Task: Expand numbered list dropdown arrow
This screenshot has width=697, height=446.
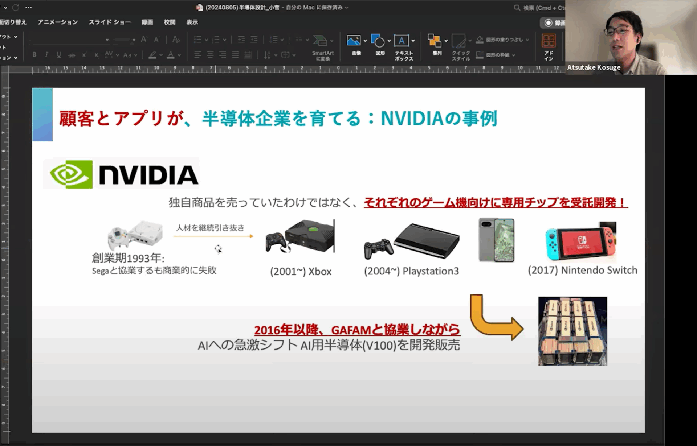Action: [224, 40]
